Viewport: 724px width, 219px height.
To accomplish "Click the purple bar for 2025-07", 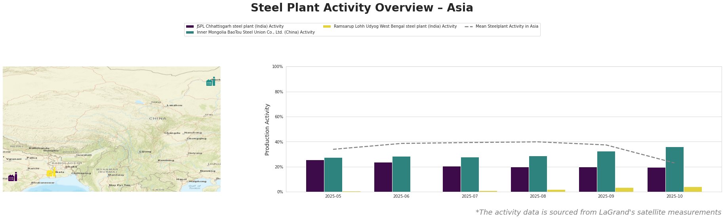I will pos(452,179).
